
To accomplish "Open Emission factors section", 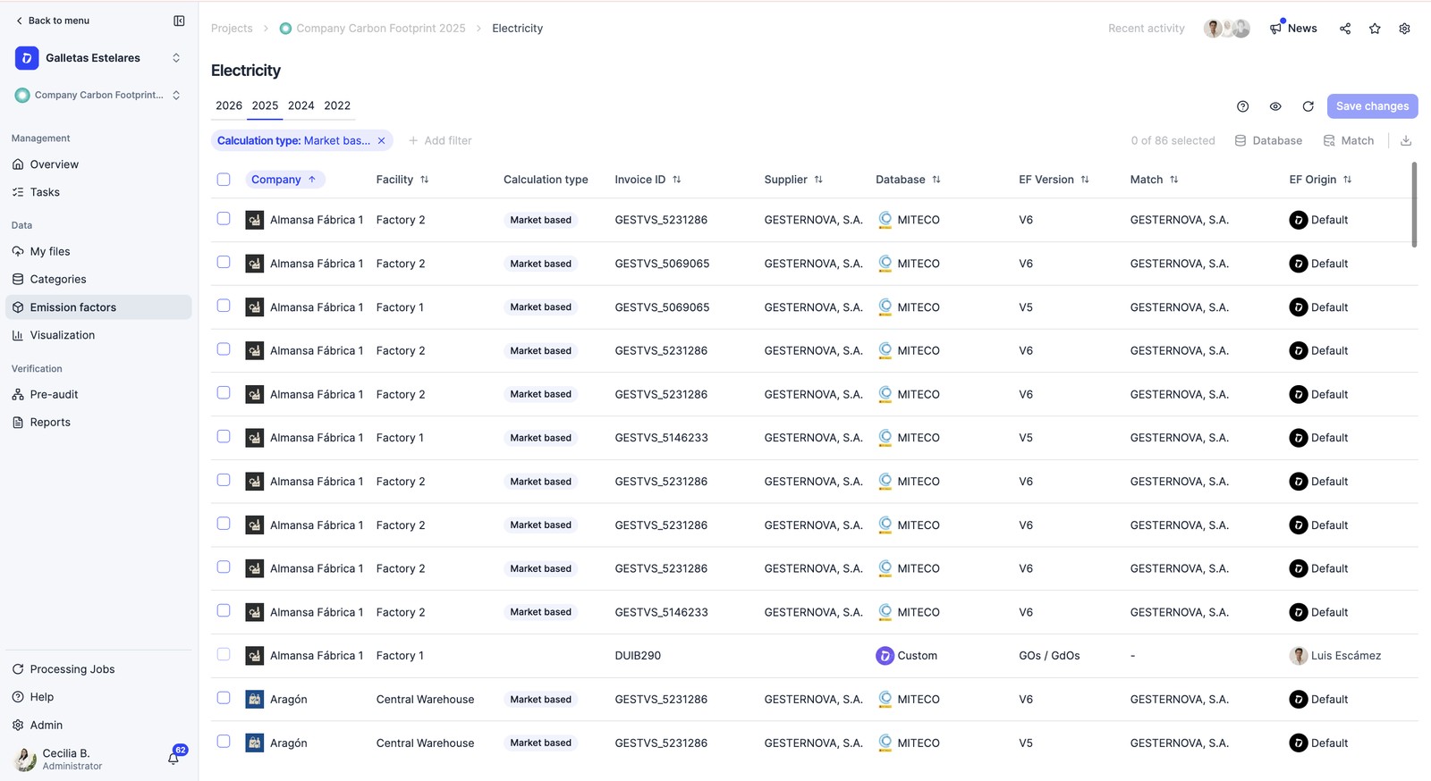I will [x=98, y=307].
